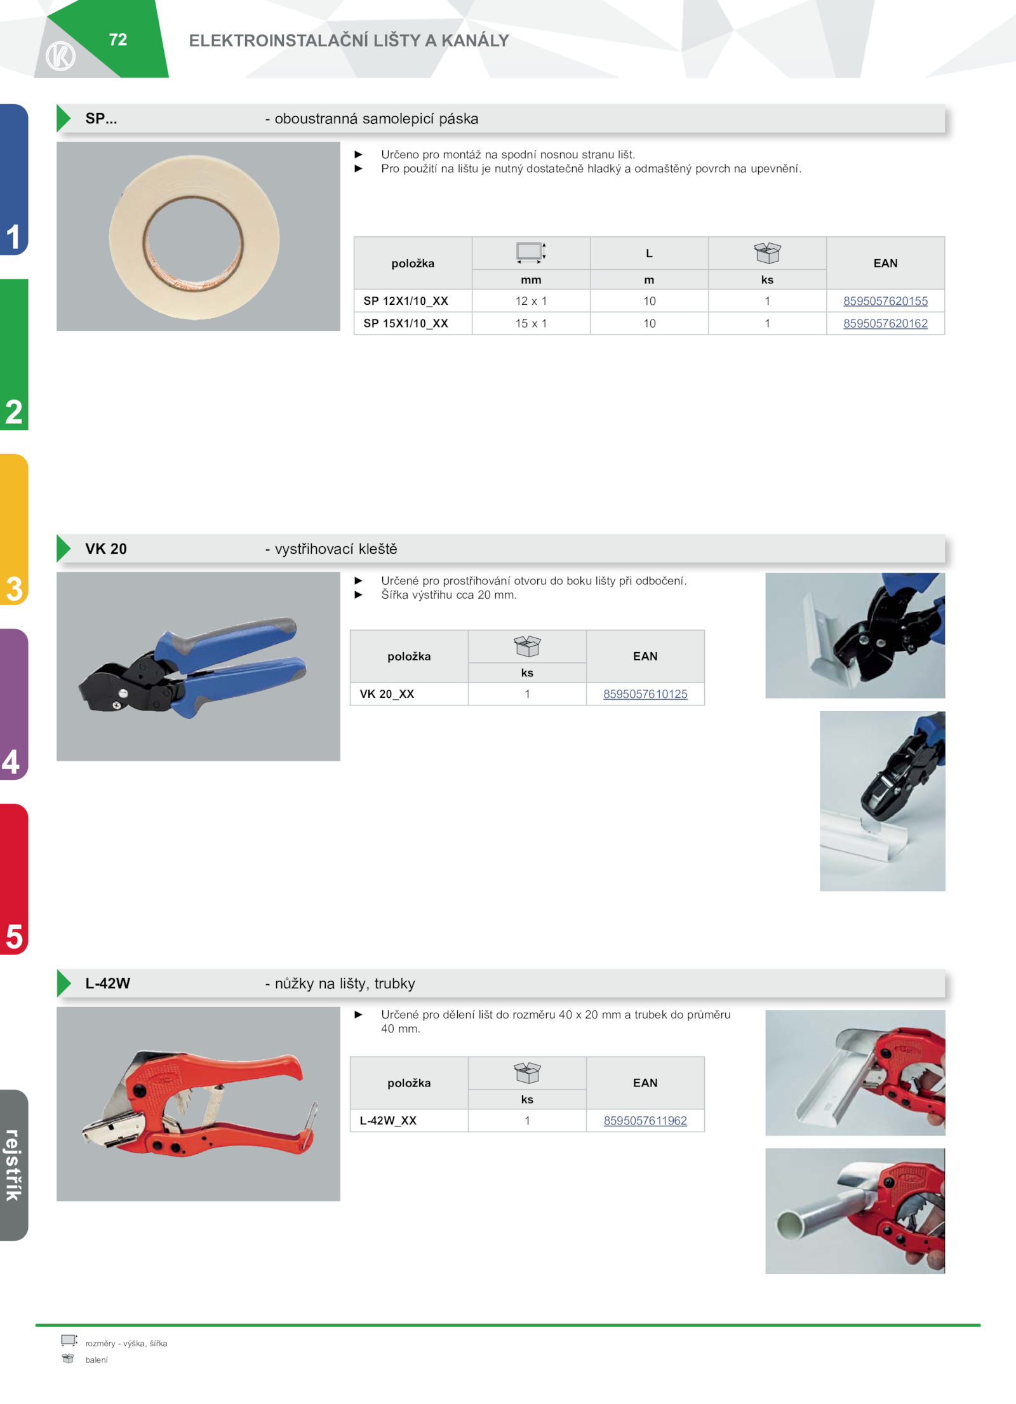Image resolution: width=1016 pixels, height=1404 pixels.
Task: Go to the grey rejstřík tab
Action: (x=14, y=1165)
